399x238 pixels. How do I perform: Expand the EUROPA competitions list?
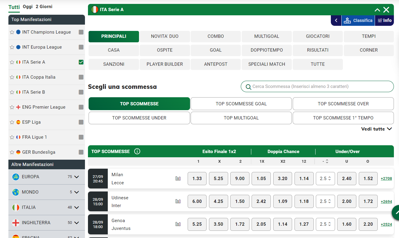pos(78,177)
